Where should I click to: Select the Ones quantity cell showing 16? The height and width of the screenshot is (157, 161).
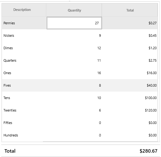[x=74, y=73]
